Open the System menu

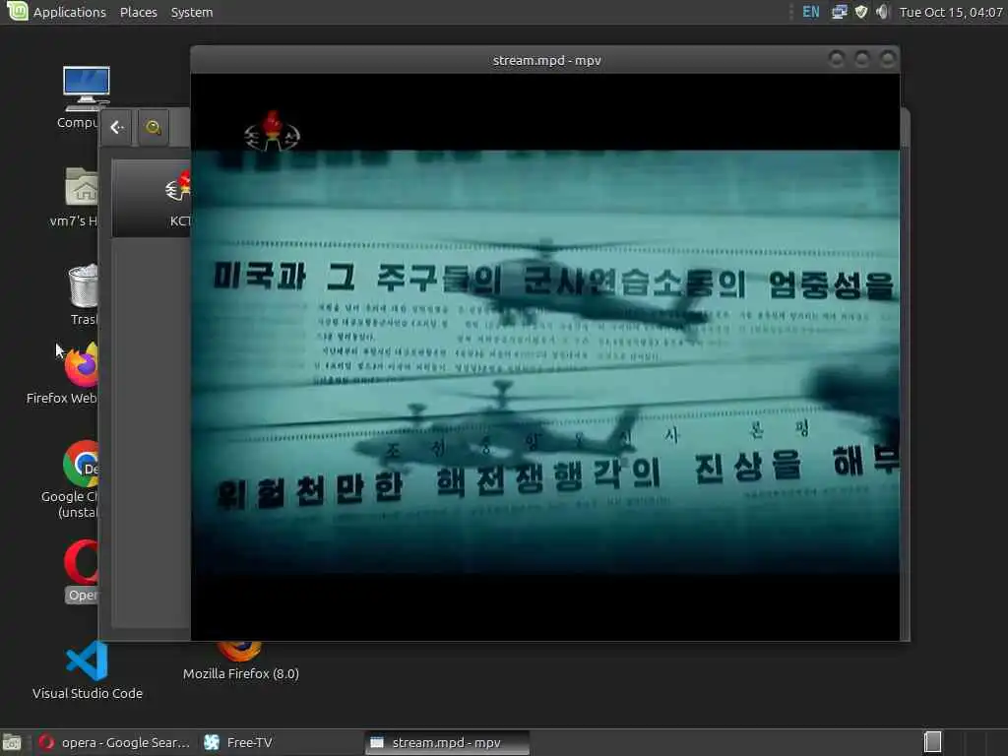[192, 12]
